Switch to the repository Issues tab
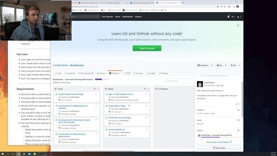 pos(69,73)
